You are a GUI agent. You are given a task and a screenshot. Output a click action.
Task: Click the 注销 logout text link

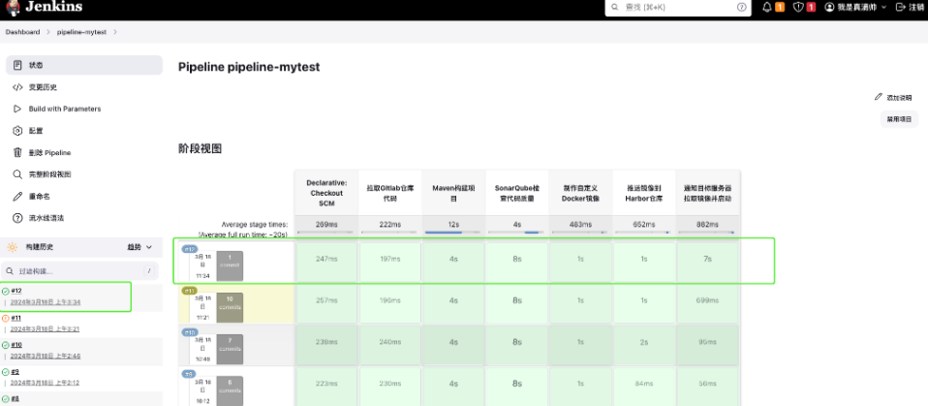[x=916, y=7]
